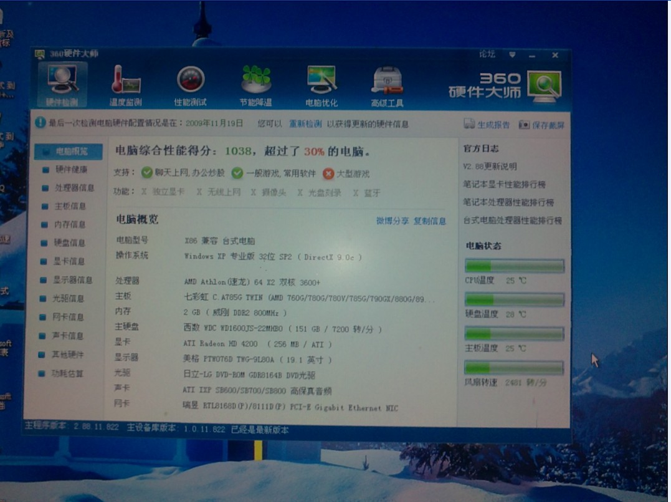Open 笔记本处理器性能排行榜 ranking link
Screen dimensions: 671x502
[508, 202]
